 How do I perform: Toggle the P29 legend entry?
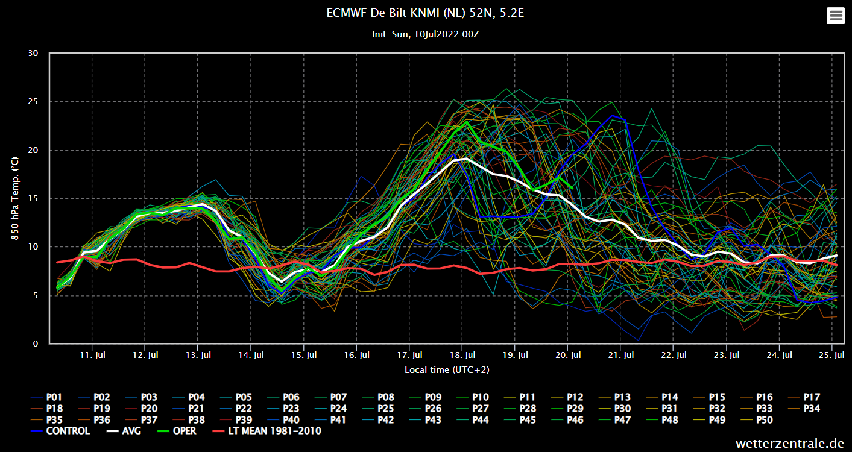[567, 409]
